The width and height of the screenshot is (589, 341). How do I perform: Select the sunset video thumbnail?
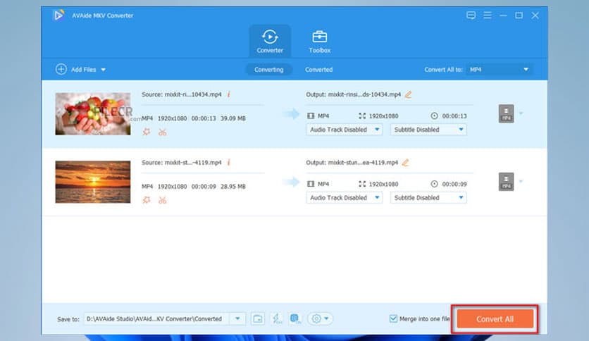93,182
